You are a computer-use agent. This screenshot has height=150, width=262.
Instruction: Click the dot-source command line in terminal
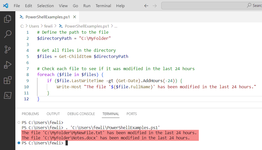tap(91, 128)
